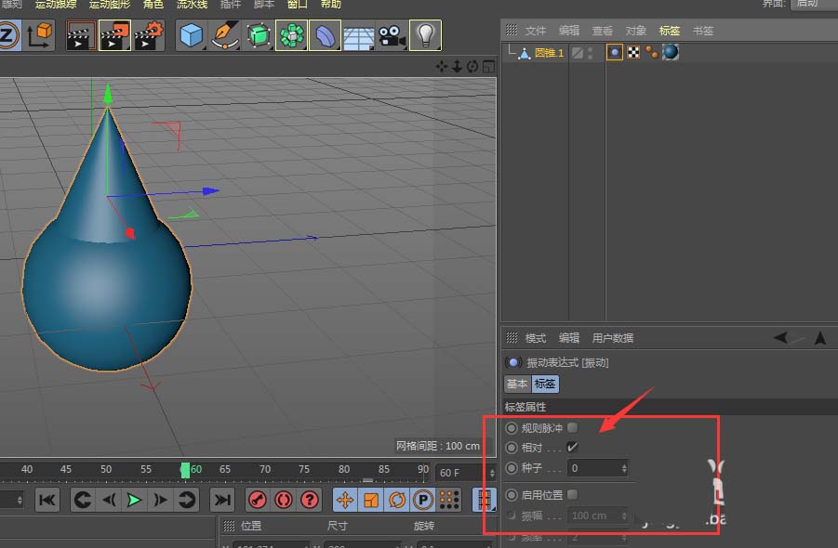Click the green Array modeling icon
Screen dimensions: 838x548
click(x=292, y=35)
